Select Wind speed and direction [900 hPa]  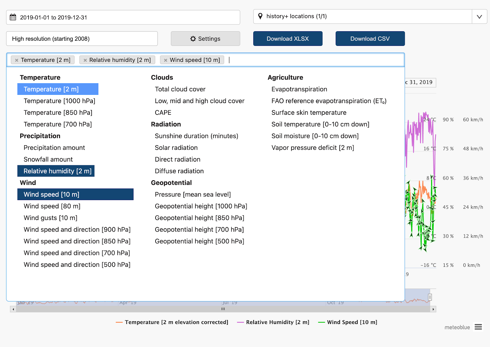click(x=77, y=229)
